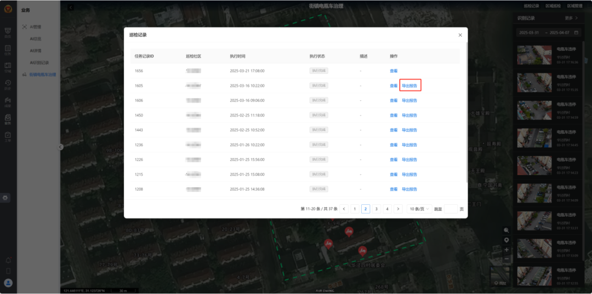Expand 更多 in 识别记录 panel
592x294 pixels.
pos(572,18)
